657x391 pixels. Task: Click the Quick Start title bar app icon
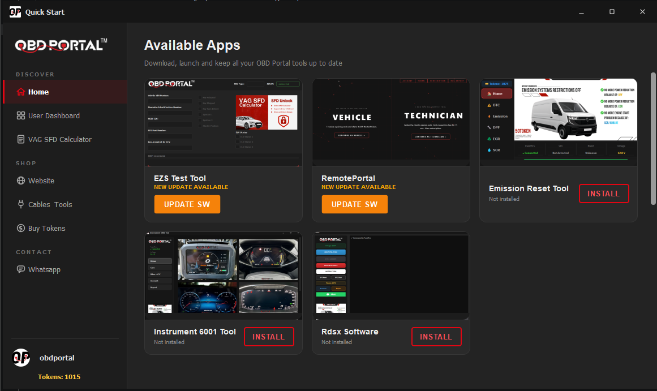pos(15,12)
